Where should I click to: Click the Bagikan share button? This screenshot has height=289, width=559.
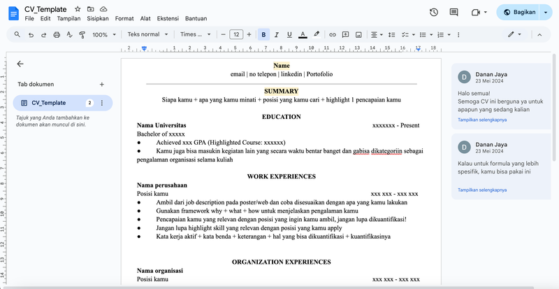519,12
